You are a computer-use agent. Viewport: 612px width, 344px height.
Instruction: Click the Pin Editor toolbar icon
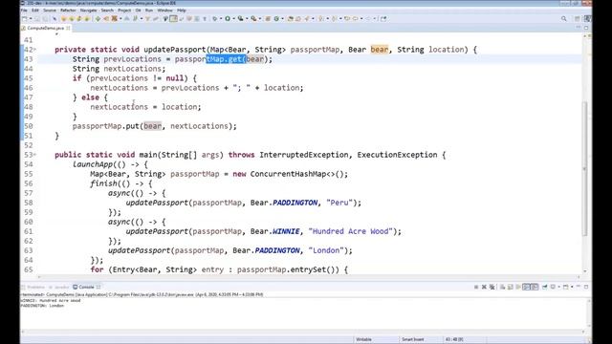383,18
